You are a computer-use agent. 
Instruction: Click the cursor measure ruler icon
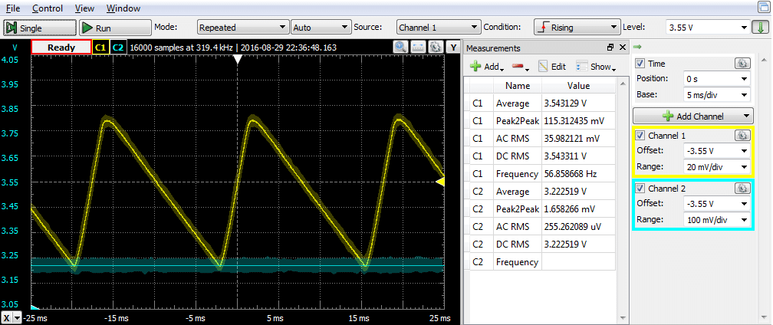pos(418,48)
